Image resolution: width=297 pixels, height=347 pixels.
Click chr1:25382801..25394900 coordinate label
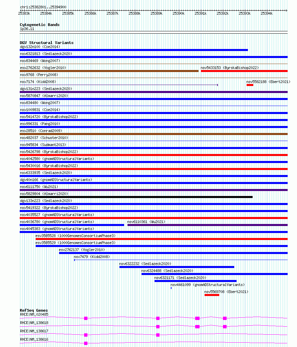pyautogui.click(x=43, y=7)
